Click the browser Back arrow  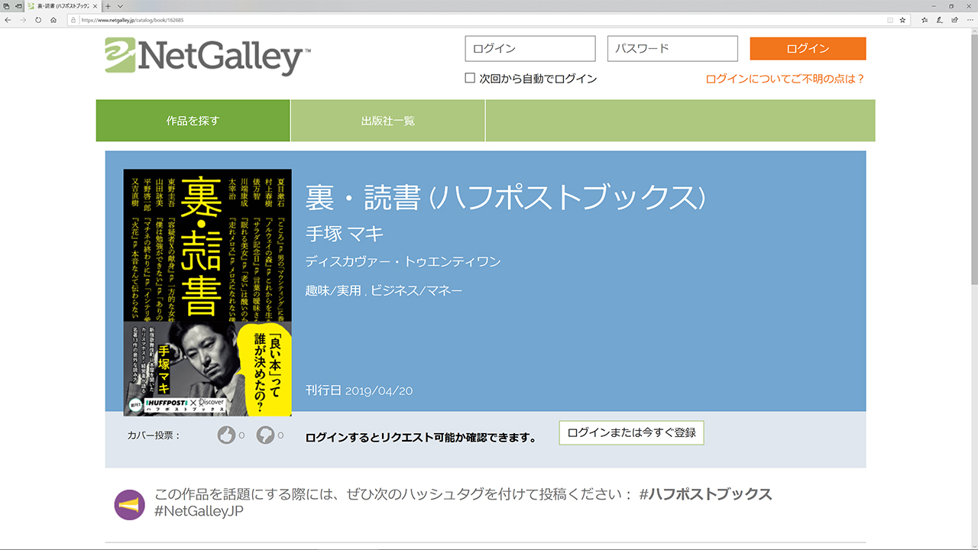pyautogui.click(x=8, y=20)
